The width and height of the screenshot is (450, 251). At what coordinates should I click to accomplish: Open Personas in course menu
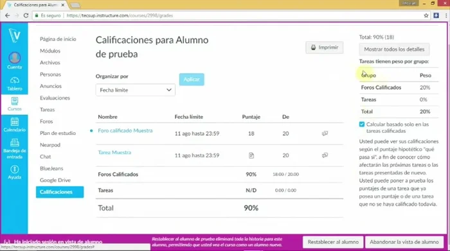(50, 74)
